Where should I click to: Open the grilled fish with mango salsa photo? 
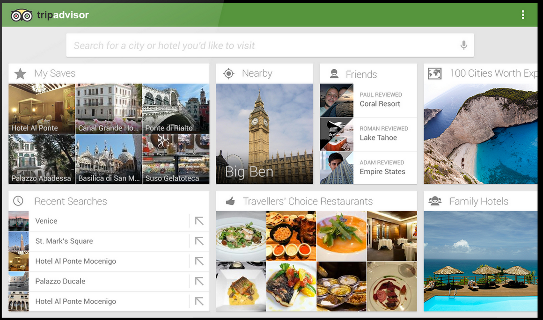291,286
